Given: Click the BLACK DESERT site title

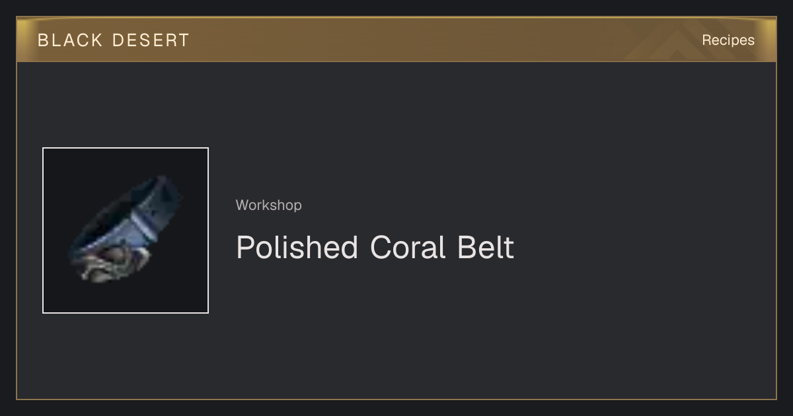Looking at the screenshot, I should click(114, 40).
